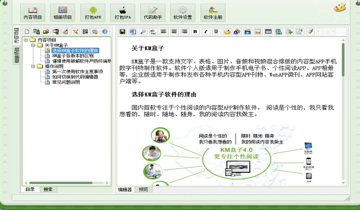Insert a table using the table icon
The image size is (360, 210).
pyautogui.click(x=268, y=32)
